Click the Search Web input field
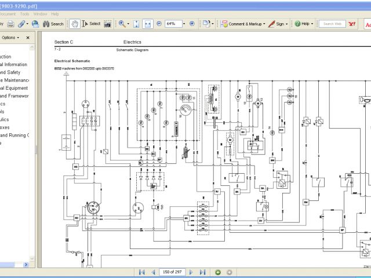Viewport: 371px width, 278px height. point(332,24)
